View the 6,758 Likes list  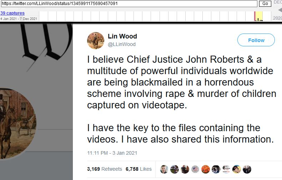pyautogui.click(x=139, y=169)
